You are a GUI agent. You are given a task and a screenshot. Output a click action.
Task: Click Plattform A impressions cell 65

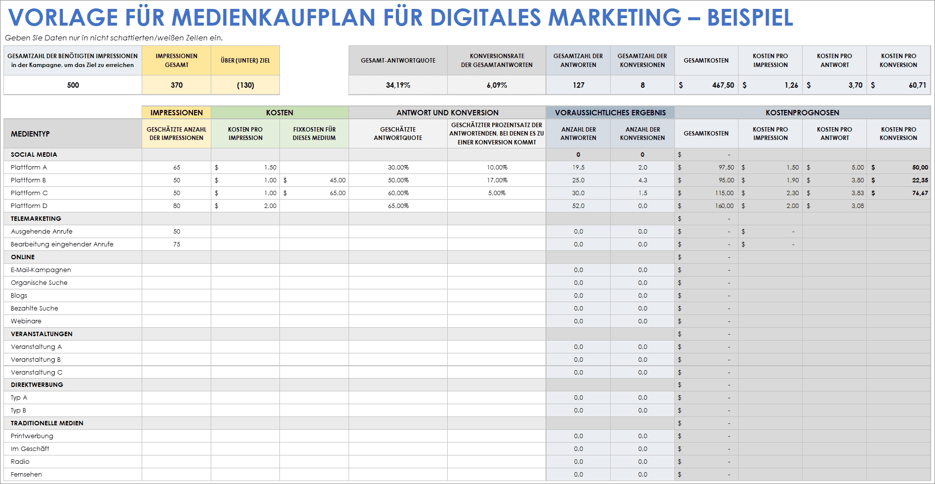pos(176,167)
